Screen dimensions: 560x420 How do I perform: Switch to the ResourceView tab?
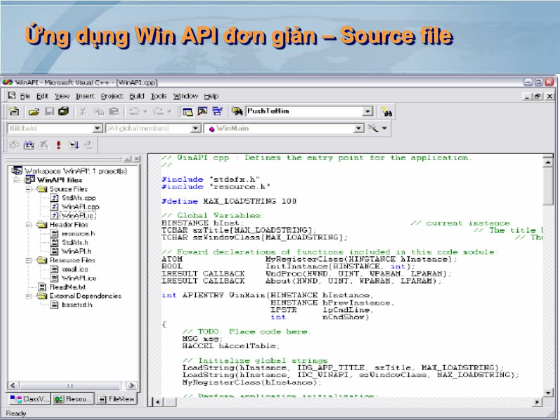coord(73,399)
